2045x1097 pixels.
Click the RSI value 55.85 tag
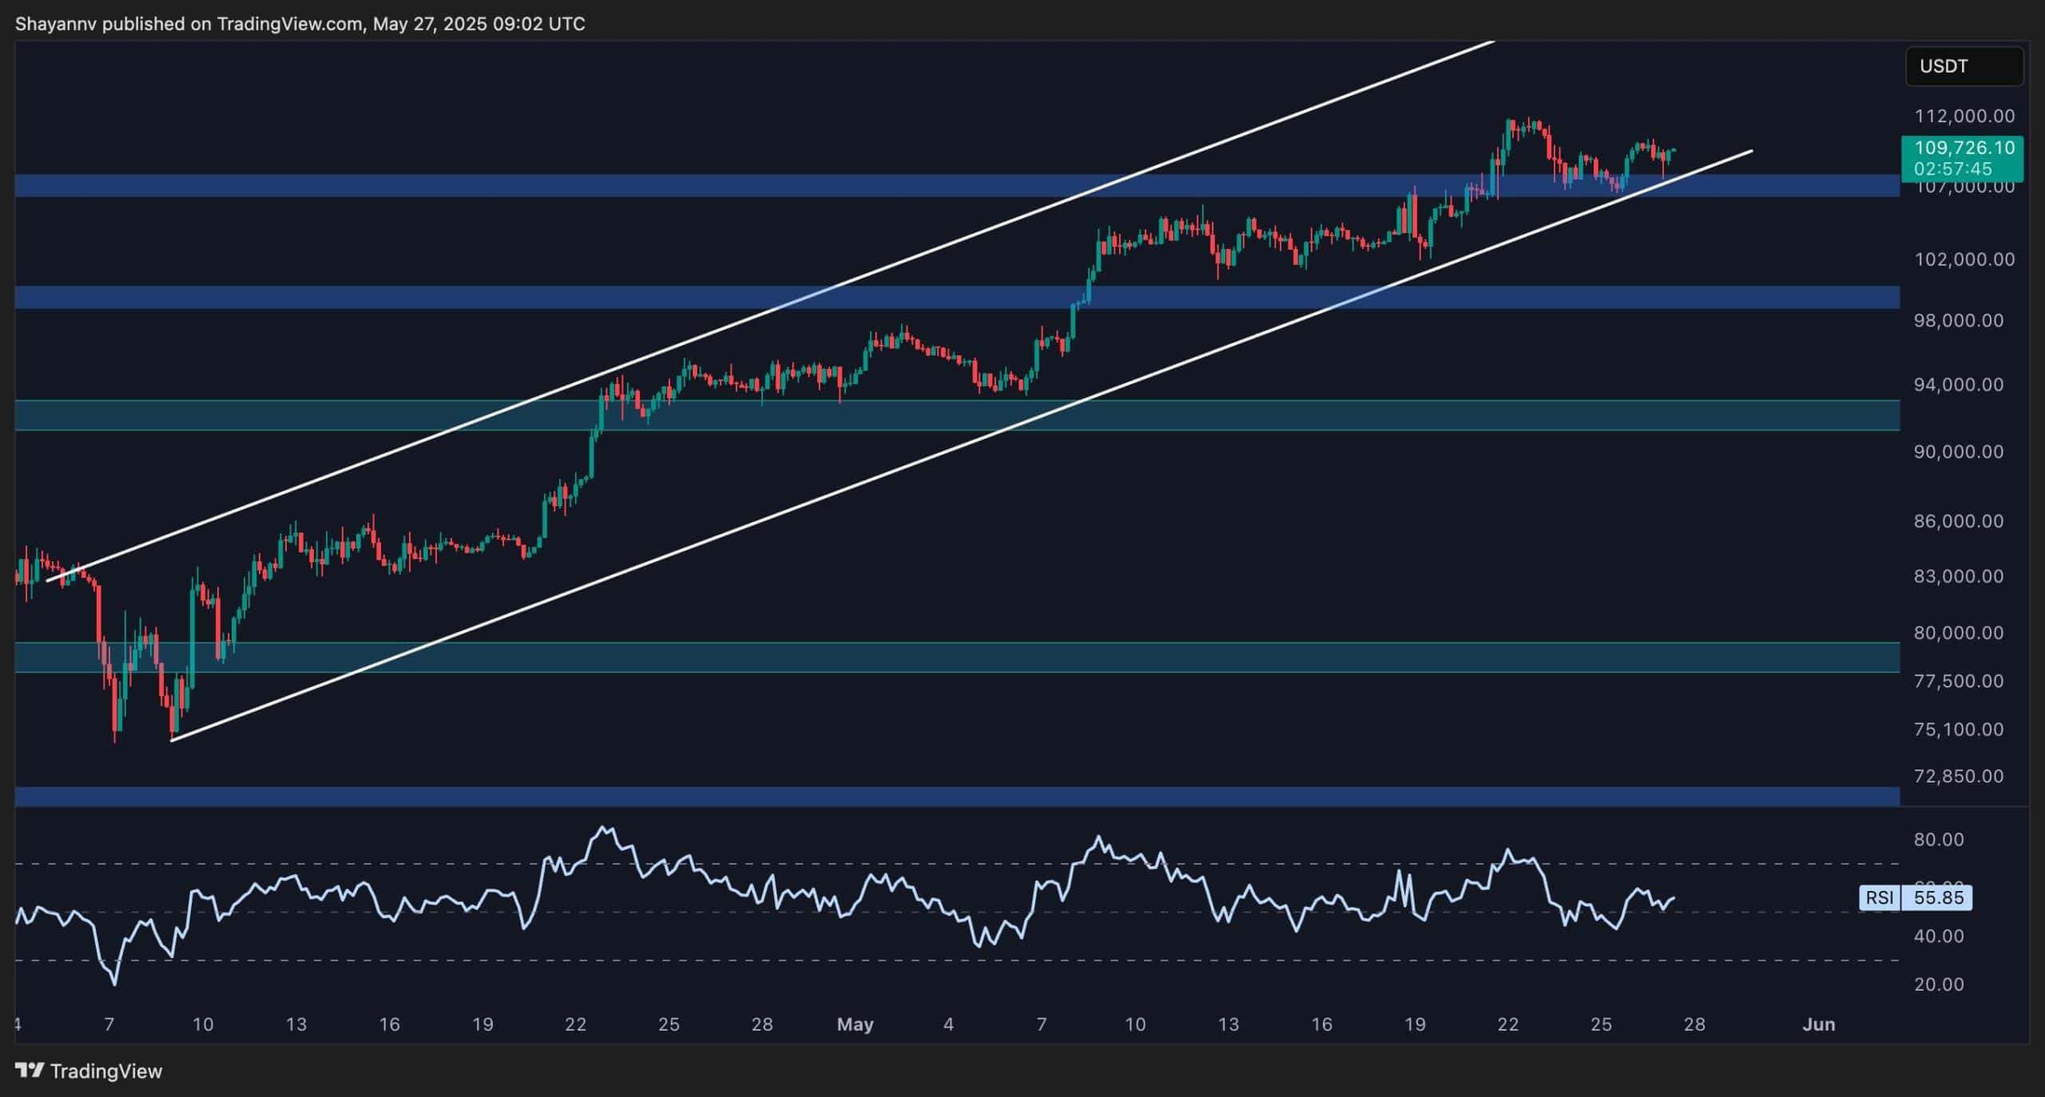(1938, 897)
